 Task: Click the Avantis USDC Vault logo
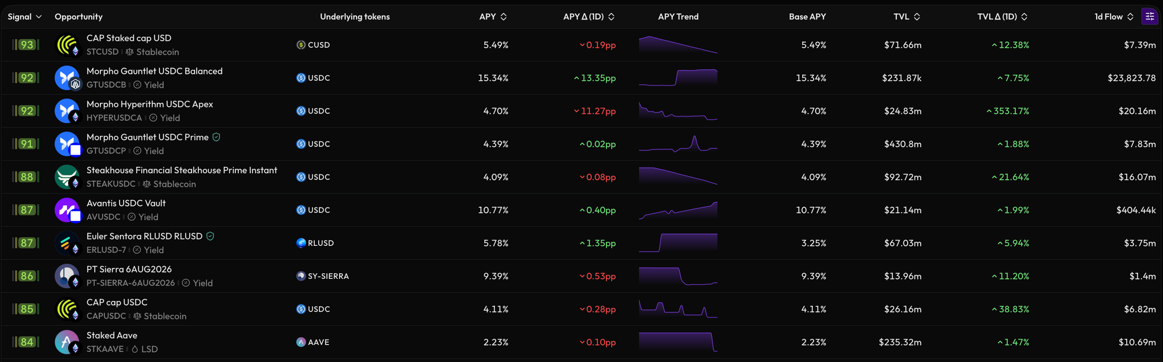click(x=67, y=210)
